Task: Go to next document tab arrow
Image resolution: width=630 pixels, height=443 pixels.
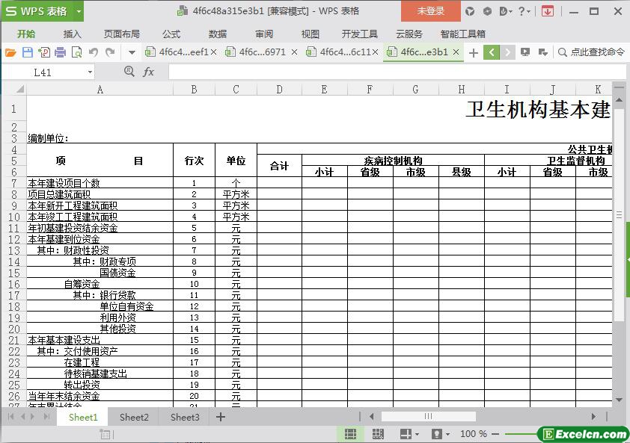Action: [x=507, y=52]
